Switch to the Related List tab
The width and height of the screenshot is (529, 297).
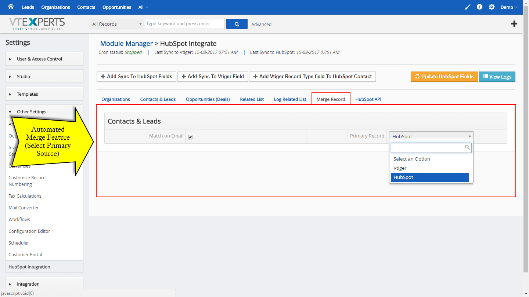coord(252,99)
